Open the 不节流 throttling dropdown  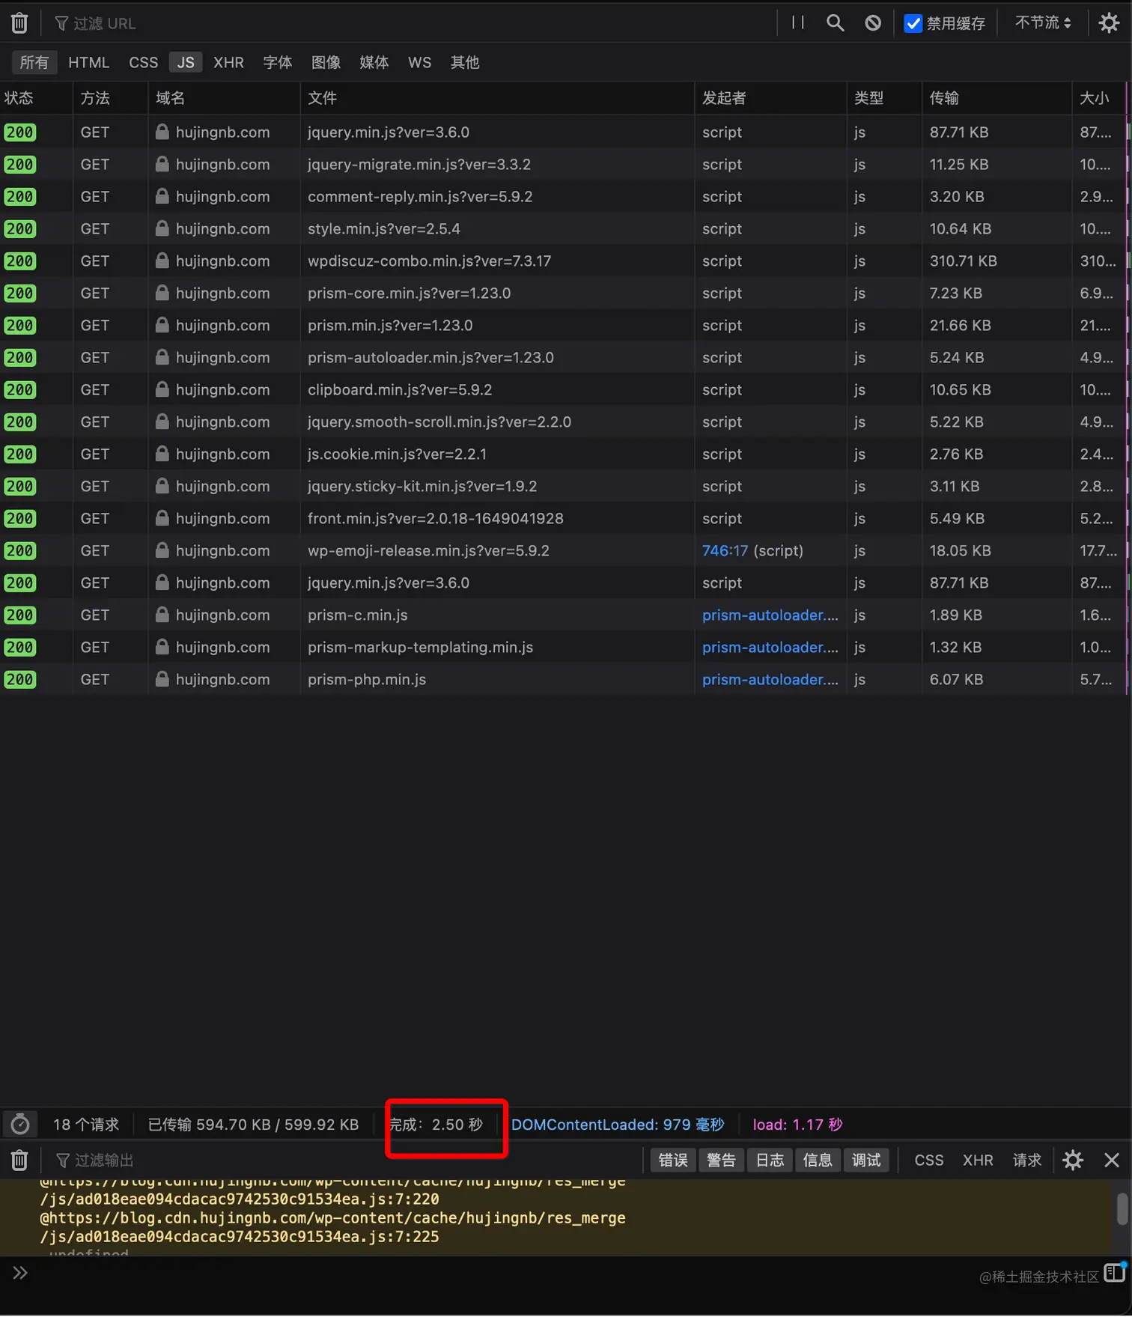pyautogui.click(x=1043, y=23)
